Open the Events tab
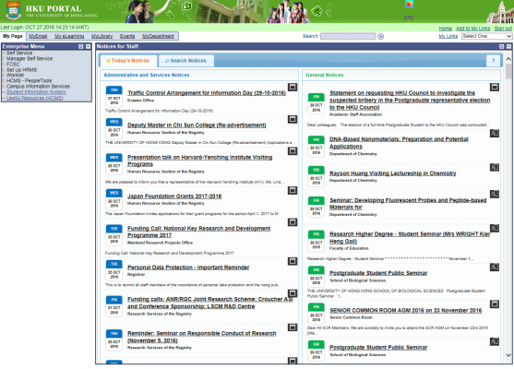The width and height of the screenshot is (514, 369). point(127,36)
